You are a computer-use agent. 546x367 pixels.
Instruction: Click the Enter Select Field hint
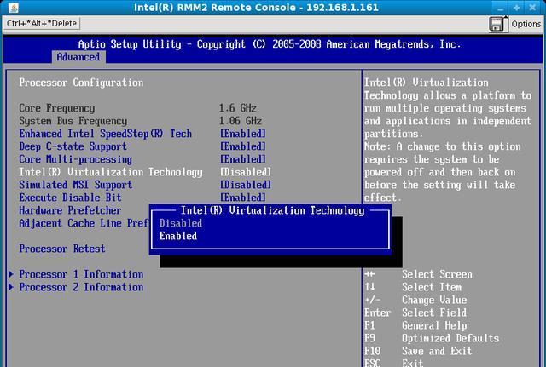(415, 313)
